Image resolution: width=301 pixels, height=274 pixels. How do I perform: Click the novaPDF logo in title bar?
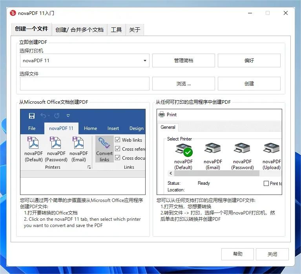pyautogui.click(x=13, y=13)
